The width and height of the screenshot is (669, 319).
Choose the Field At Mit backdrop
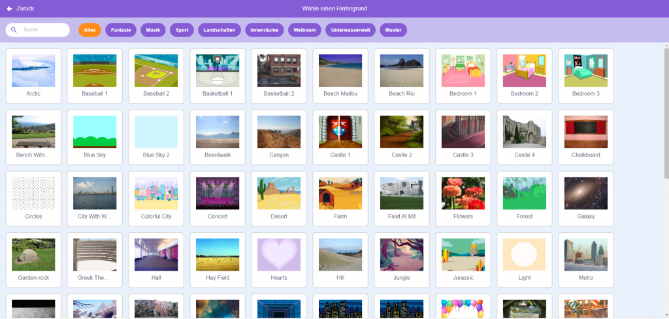tap(402, 198)
